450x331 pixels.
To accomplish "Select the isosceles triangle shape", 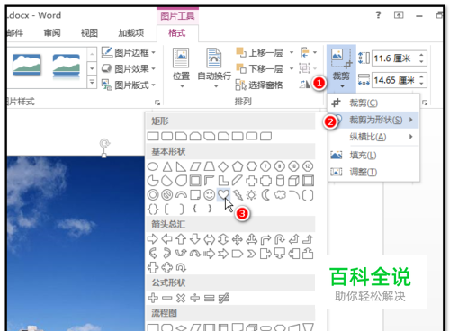I will 167,166.
